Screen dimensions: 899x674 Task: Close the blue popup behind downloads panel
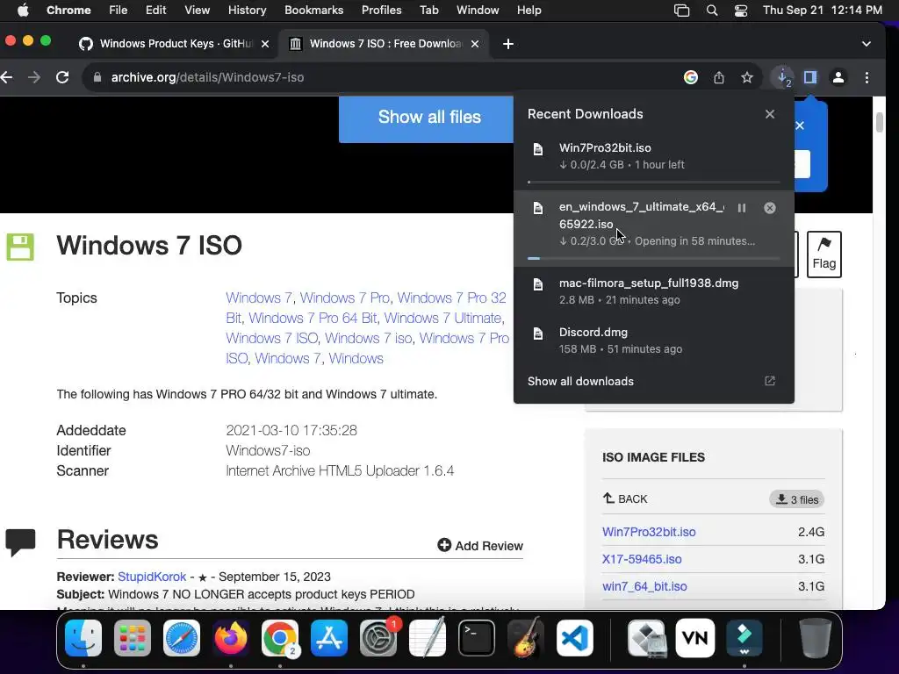tap(800, 125)
